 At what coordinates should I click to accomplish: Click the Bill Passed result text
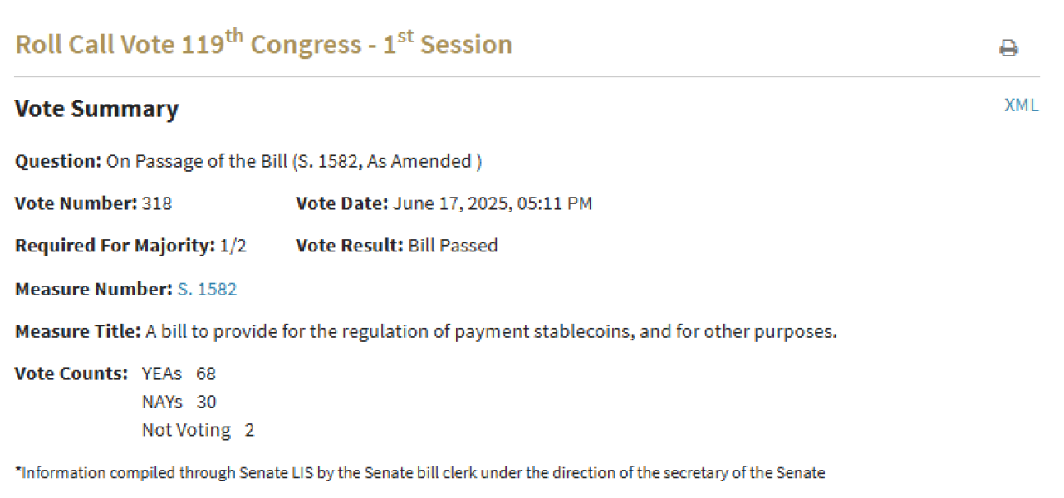click(453, 247)
